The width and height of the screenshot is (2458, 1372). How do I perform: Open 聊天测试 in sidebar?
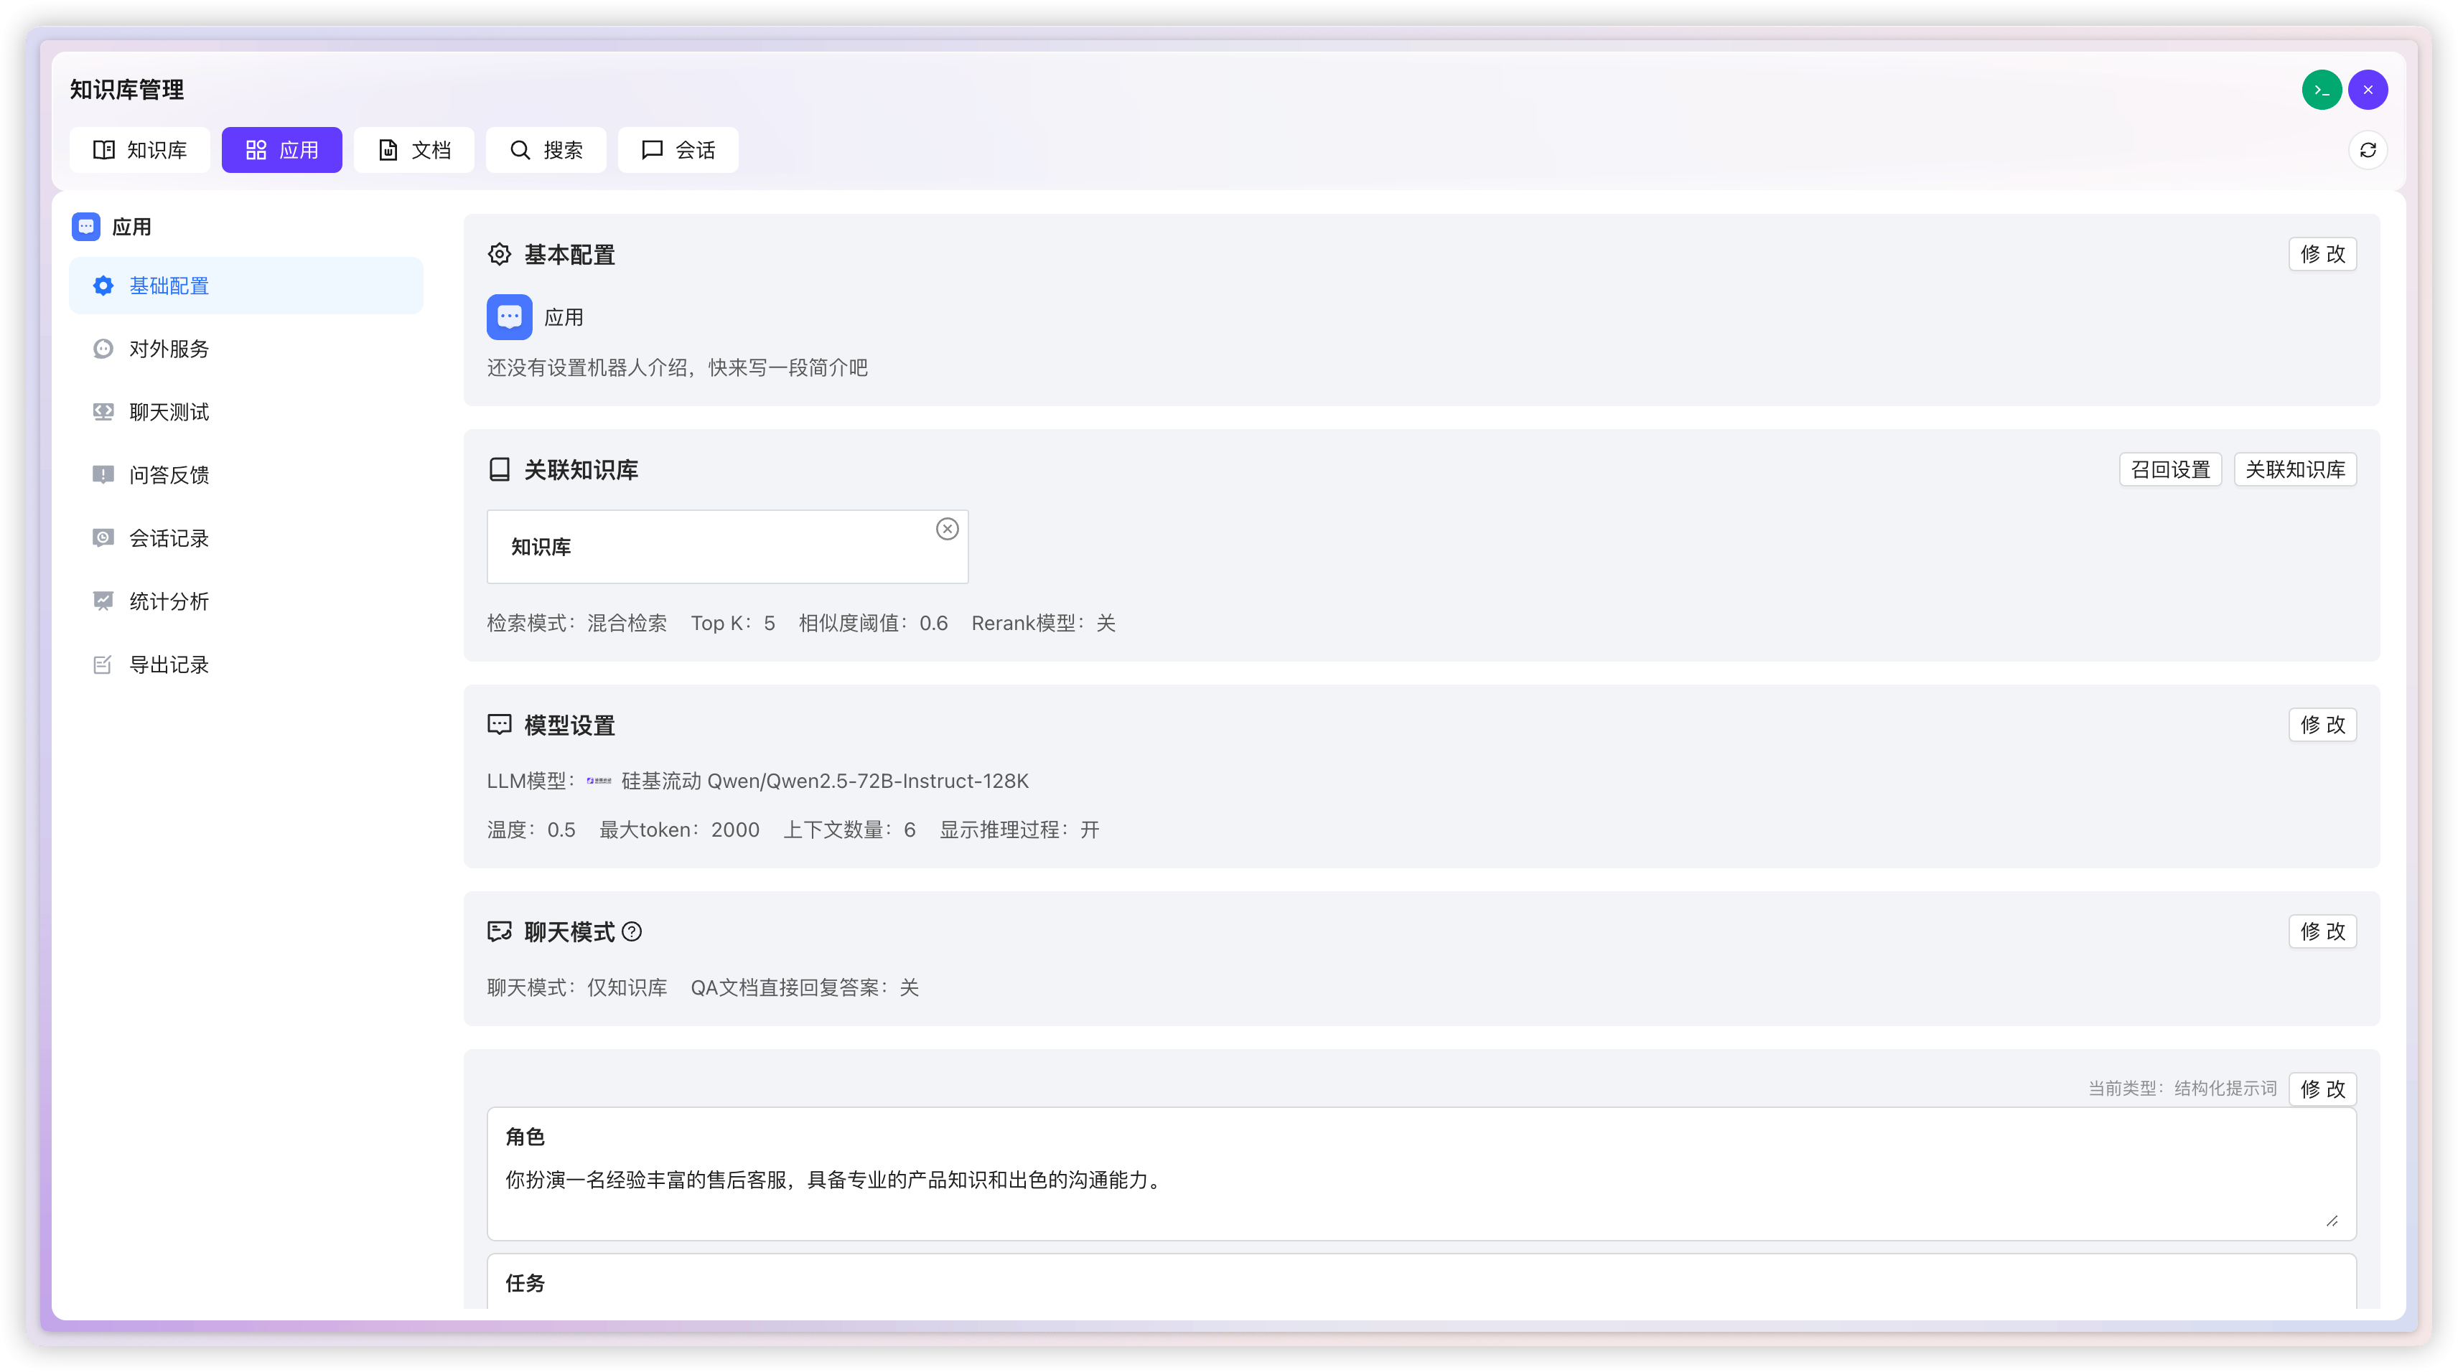pyautogui.click(x=246, y=411)
